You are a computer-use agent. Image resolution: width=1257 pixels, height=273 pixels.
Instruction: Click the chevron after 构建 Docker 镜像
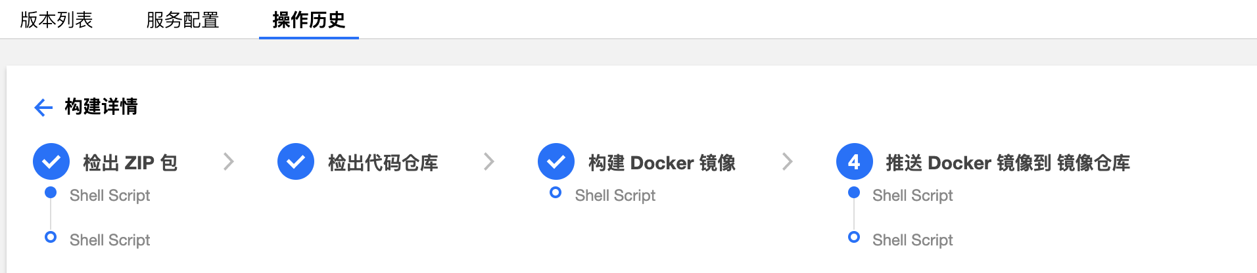point(787,161)
